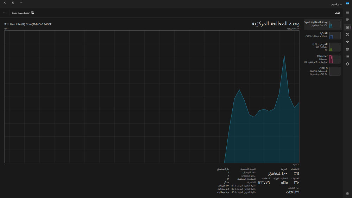Click the L1 cache '٤٨٠ كيلوبايت' value

tap(223, 186)
